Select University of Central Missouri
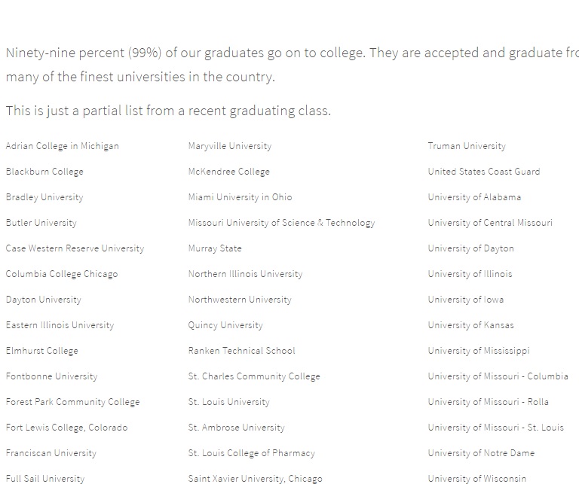579x484 pixels. click(490, 223)
